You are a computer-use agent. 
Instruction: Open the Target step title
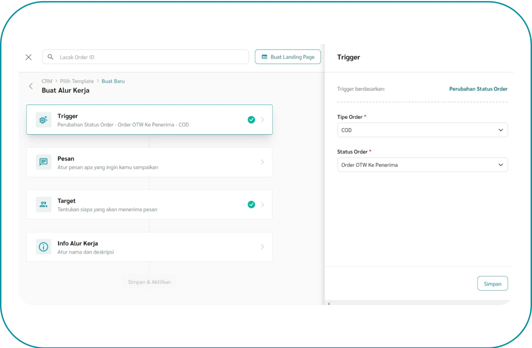coord(67,201)
